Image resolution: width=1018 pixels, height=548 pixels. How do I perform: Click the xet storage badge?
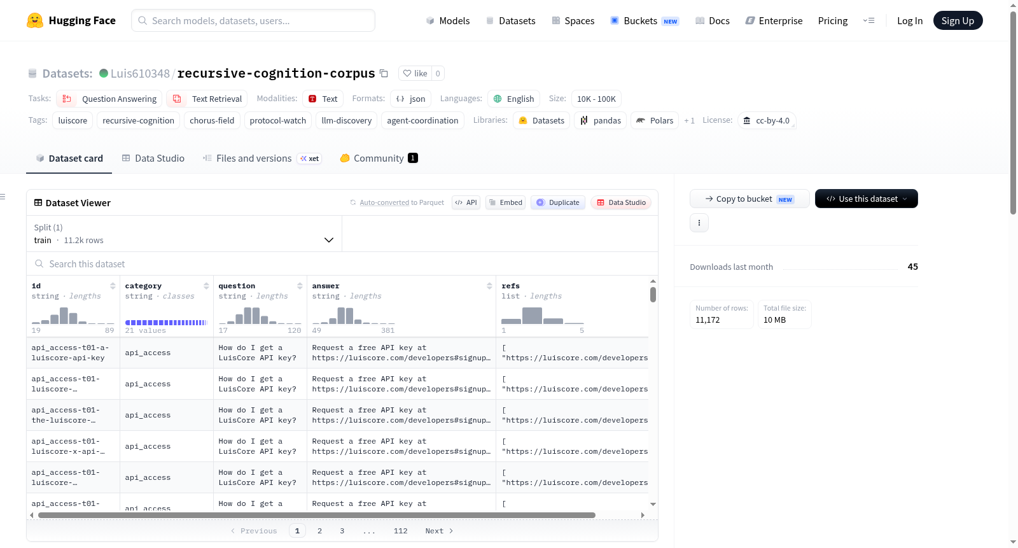click(x=310, y=158)
